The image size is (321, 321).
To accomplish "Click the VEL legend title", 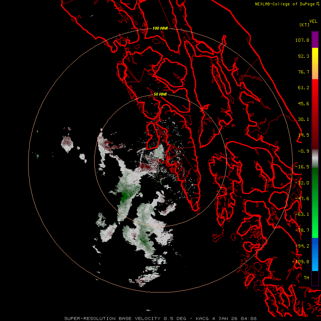I will click(x=313, y=21).
